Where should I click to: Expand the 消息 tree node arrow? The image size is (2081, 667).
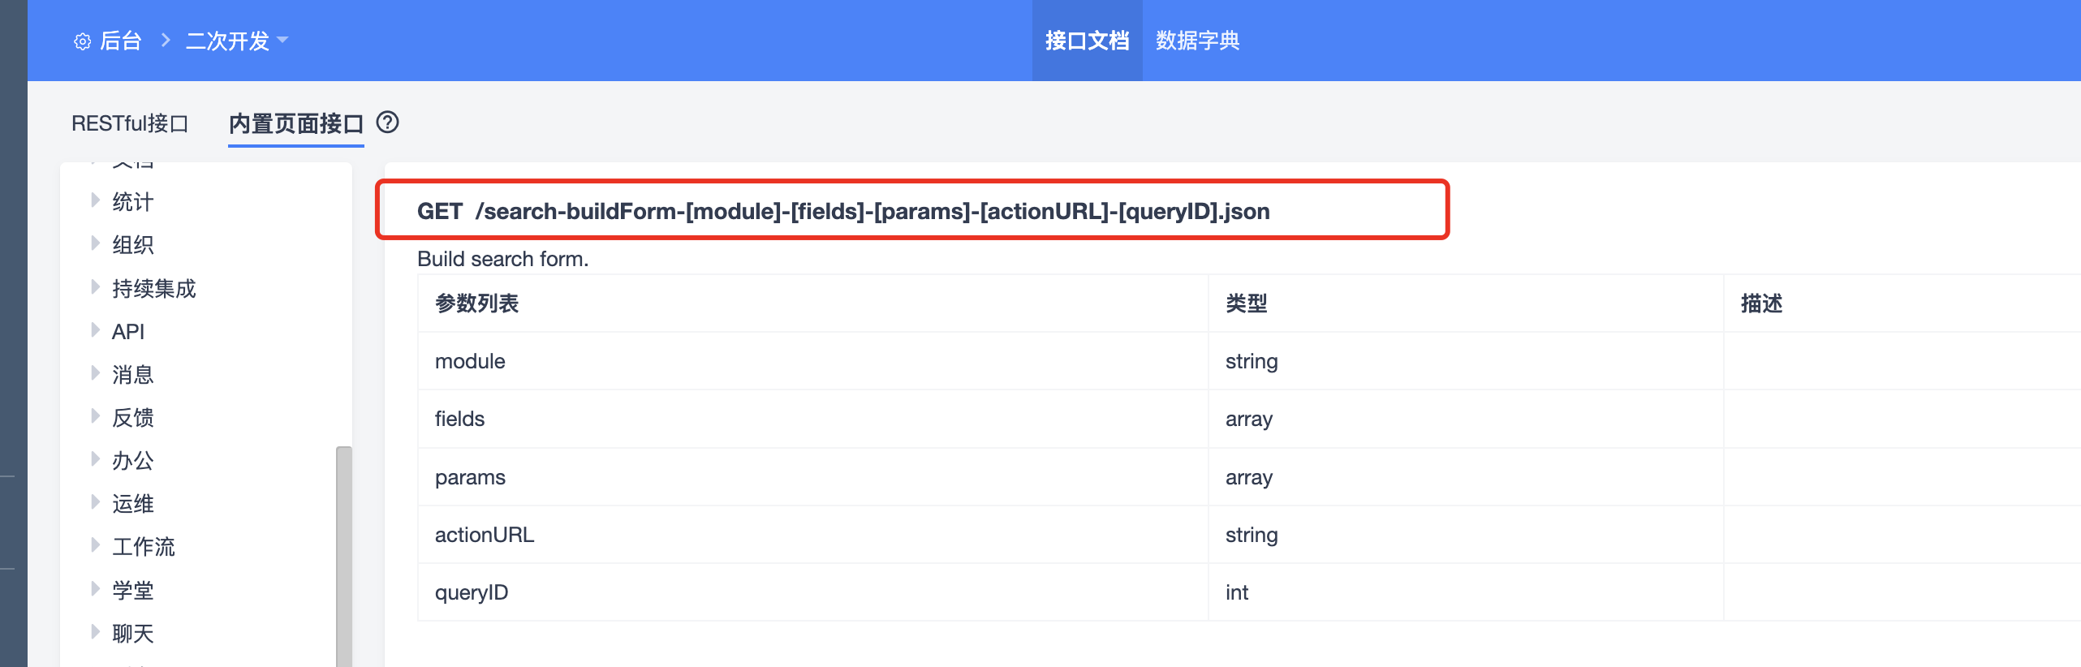pyautogui.click(x=95, y=372)
